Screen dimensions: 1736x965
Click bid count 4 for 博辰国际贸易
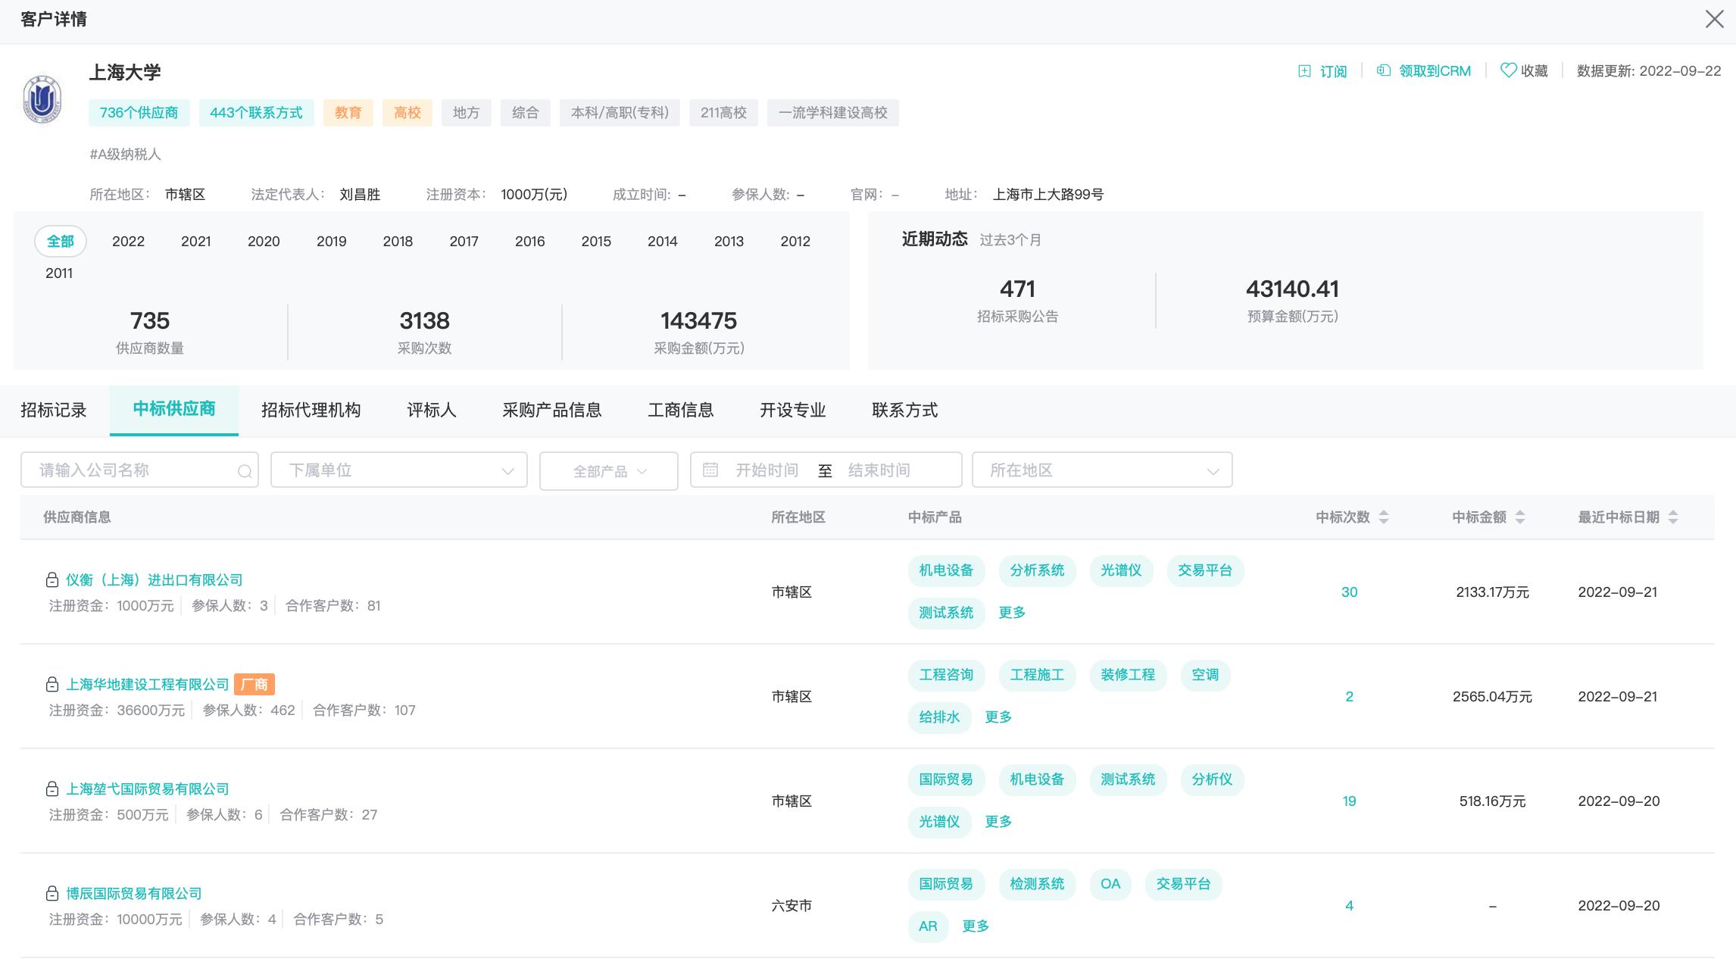point(1349,906)
